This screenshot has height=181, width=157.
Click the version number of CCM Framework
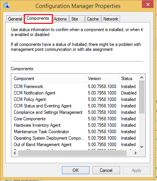tap(102, 87)
